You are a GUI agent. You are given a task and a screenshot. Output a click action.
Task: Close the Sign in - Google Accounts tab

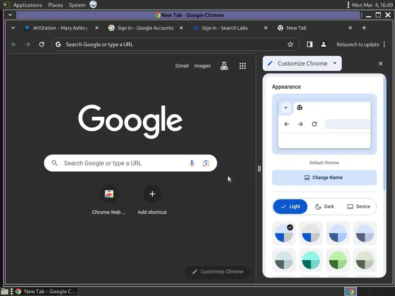pyautogui.click(x=181, y=28)
